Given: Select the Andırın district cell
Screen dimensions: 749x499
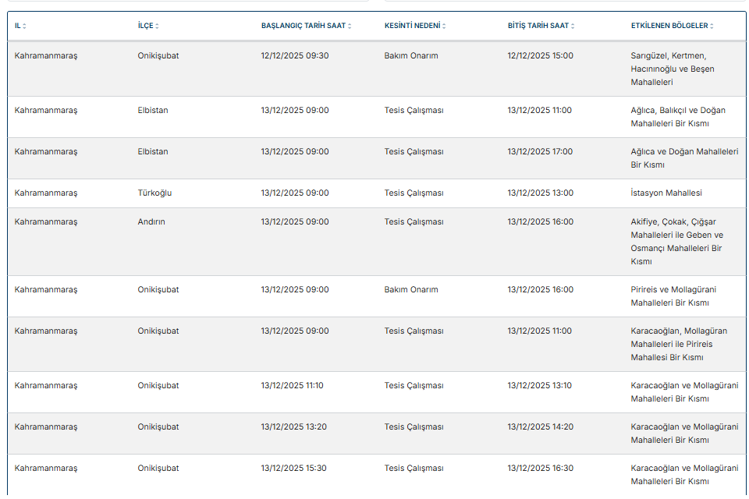Looking at the screenshot, I should tap(151, 222).
